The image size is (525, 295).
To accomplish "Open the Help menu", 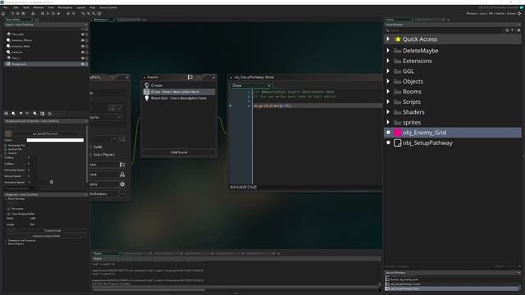I will click(93, 7).
